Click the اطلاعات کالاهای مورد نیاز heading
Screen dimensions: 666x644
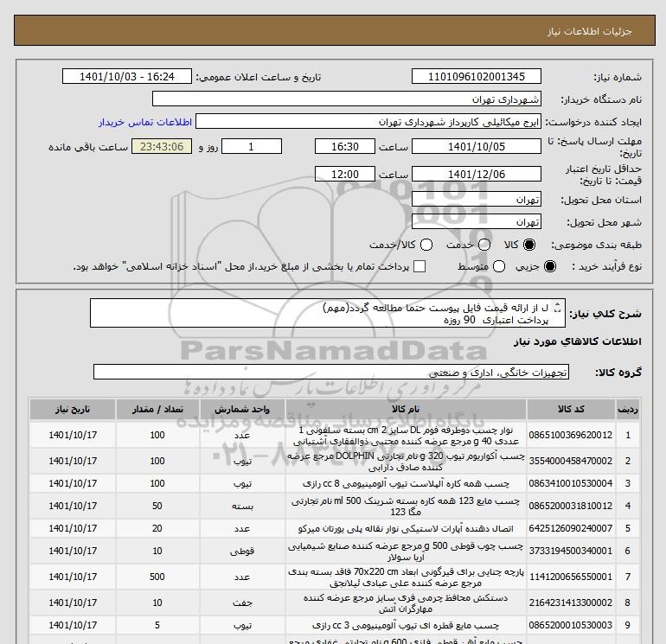pyautogui.click(x=578, y=341)
